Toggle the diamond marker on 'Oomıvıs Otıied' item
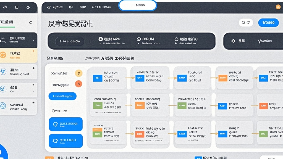Screen dimensions: 283x159 (33, 68)
